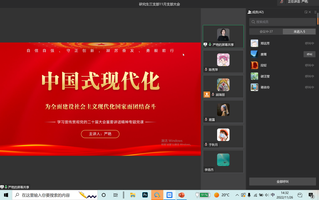The height and width of the screenshot is (200, 319).
Task: Click the Tencent Meeting taskbar icon
Action: click(169, 195)
